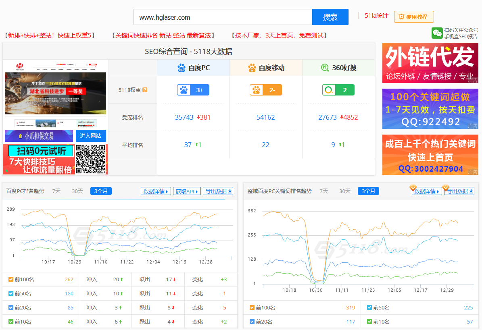This screenshot has width=482, height=330.
Task: Click the Baidu PC paw icon in header
Action: 182,68
